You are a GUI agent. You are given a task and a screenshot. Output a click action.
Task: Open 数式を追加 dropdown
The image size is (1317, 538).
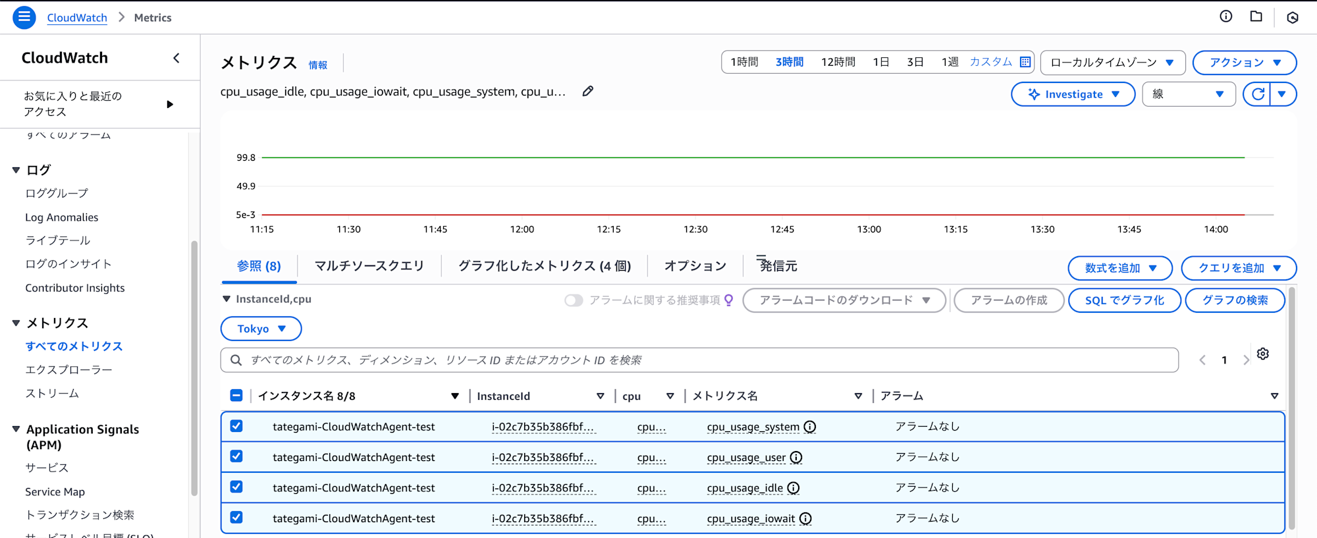(1120, 268)
